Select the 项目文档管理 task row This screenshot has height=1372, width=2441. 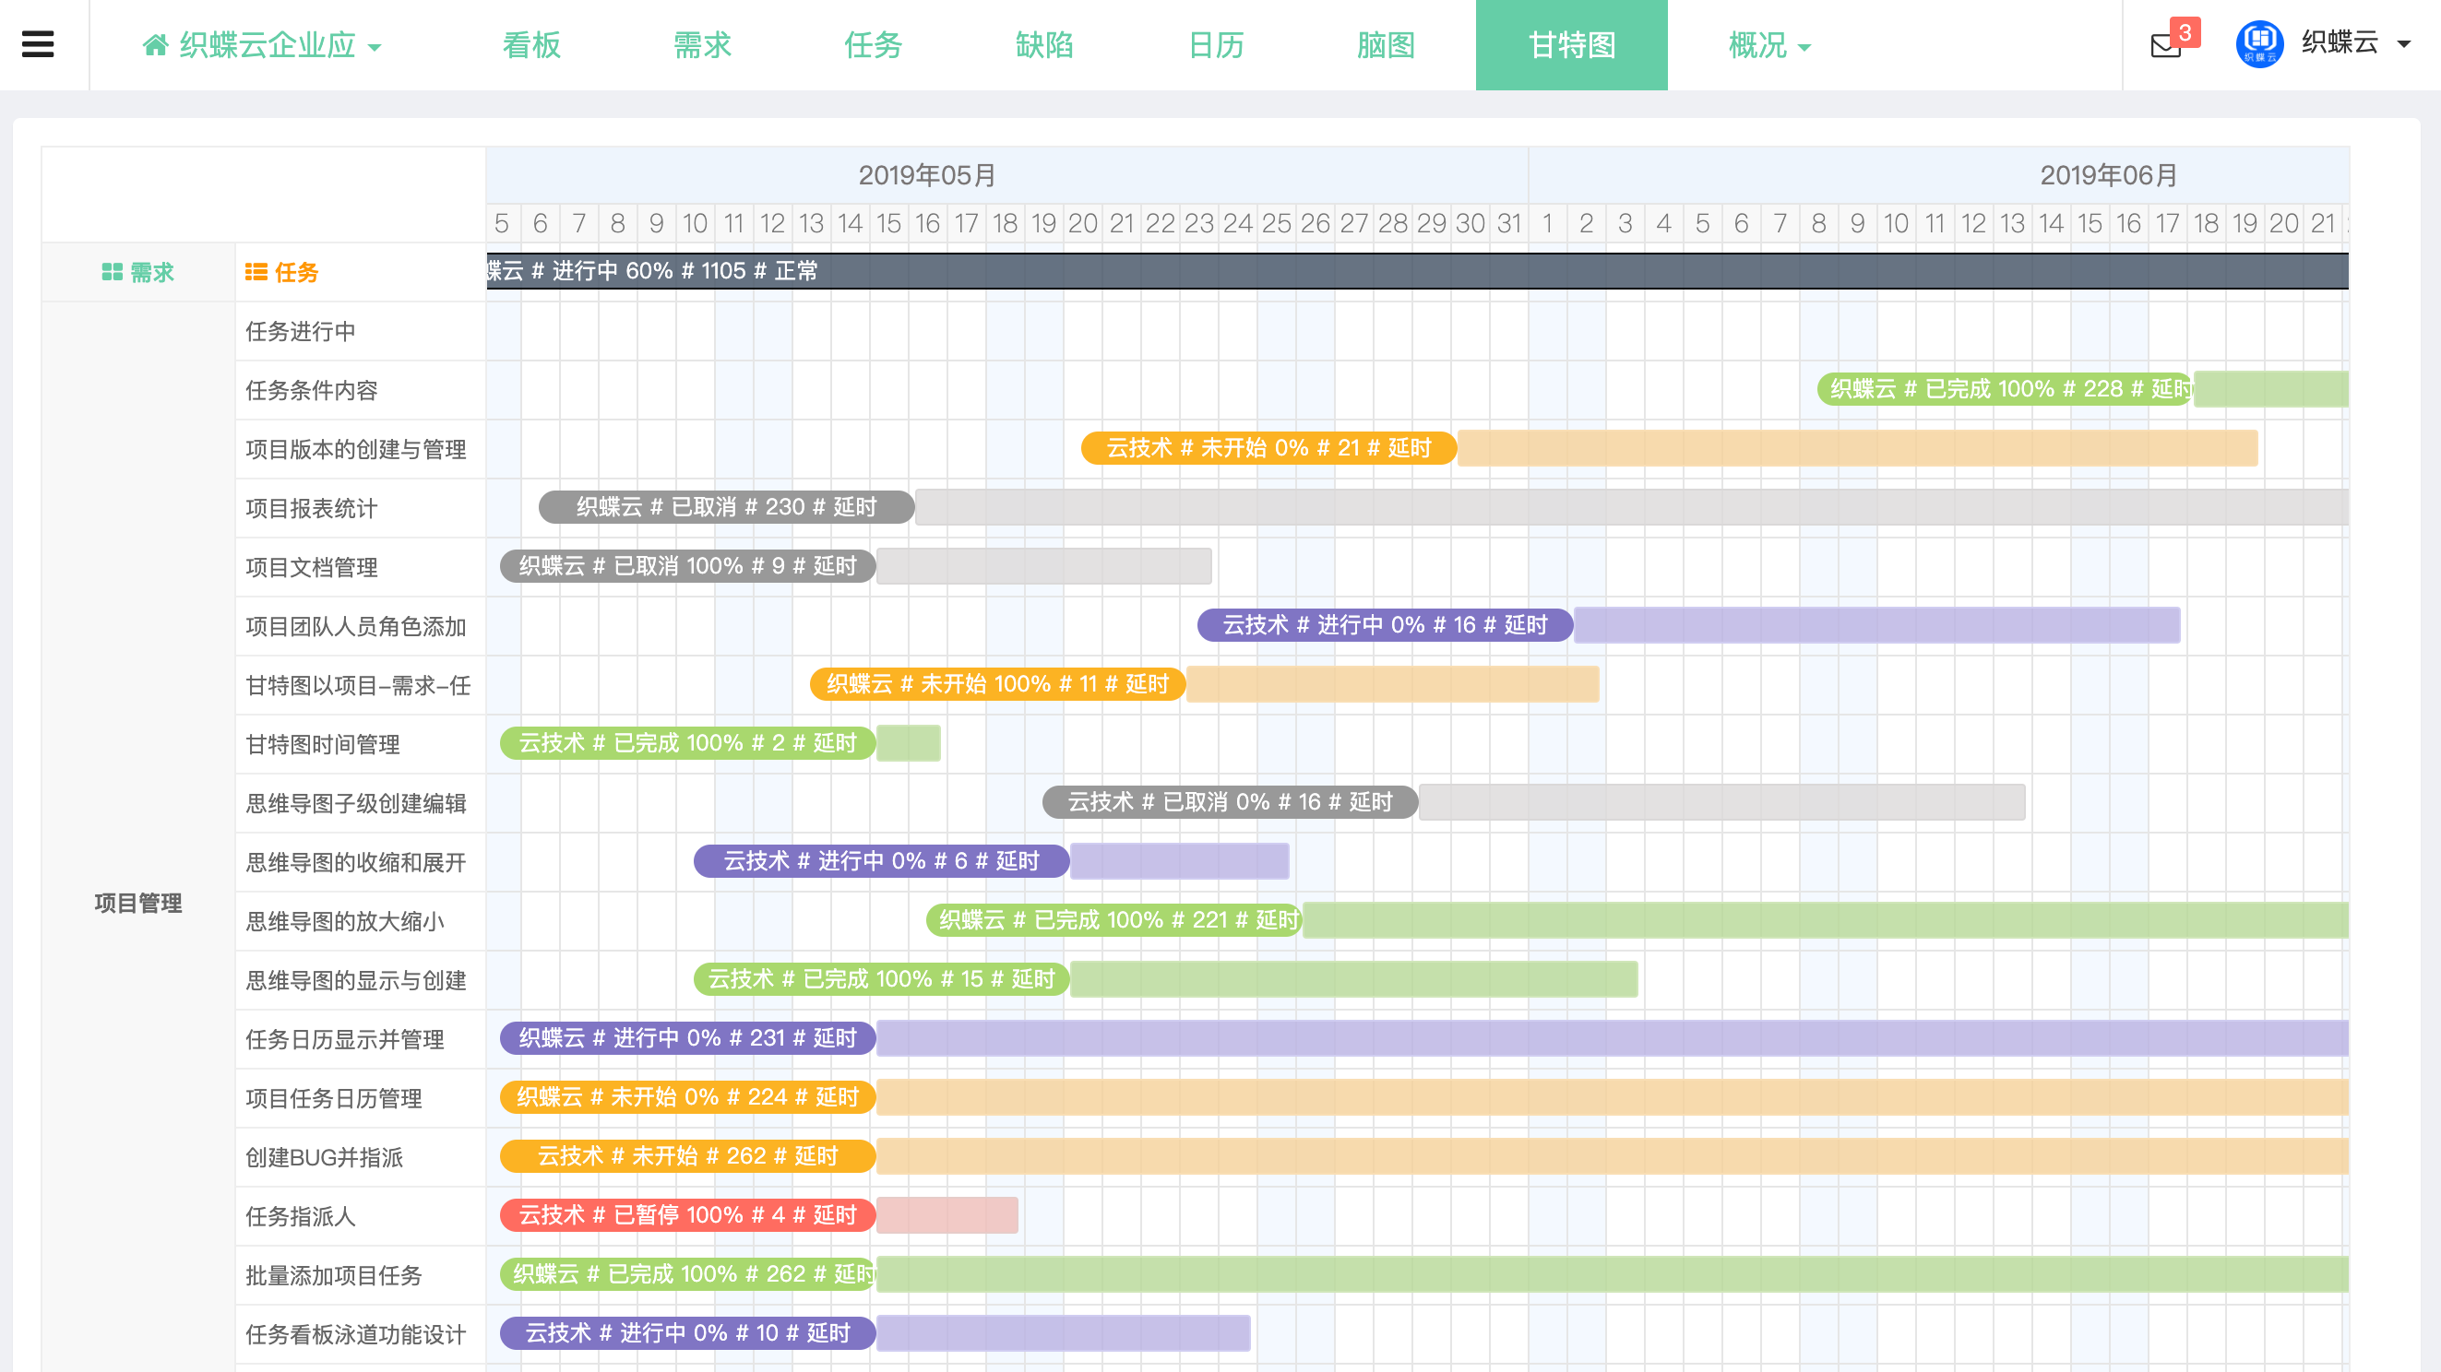360,567
